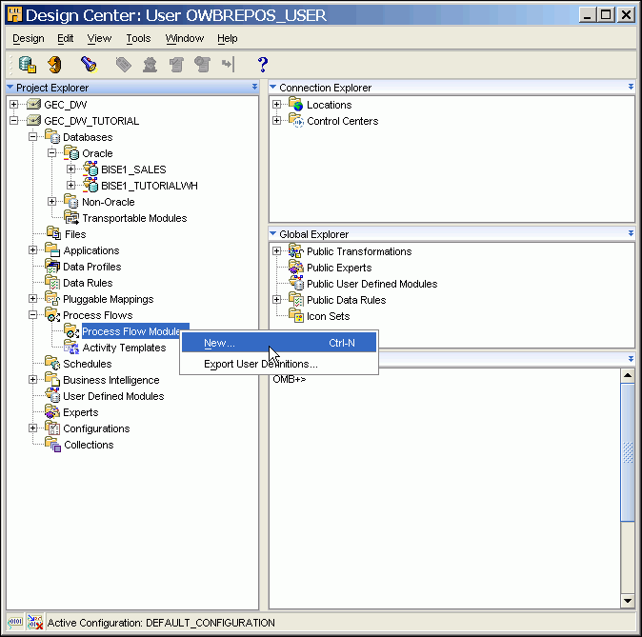Click the binary 0101 status bar icon
Screen dimensions: 642x637
(15, 623)
